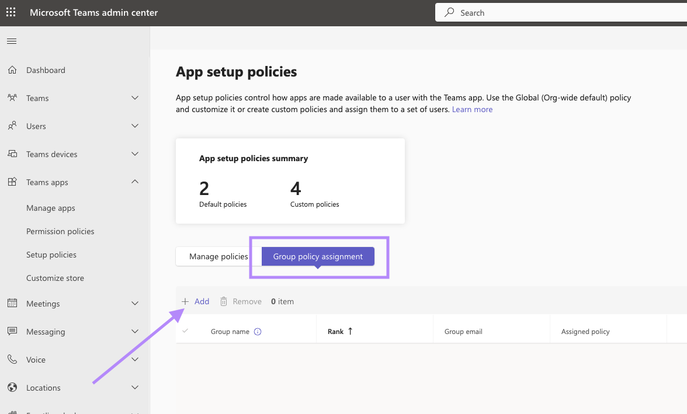Click Microsoft Teams admin center title
Screen dimensions: 687x414
coord(93,13)
